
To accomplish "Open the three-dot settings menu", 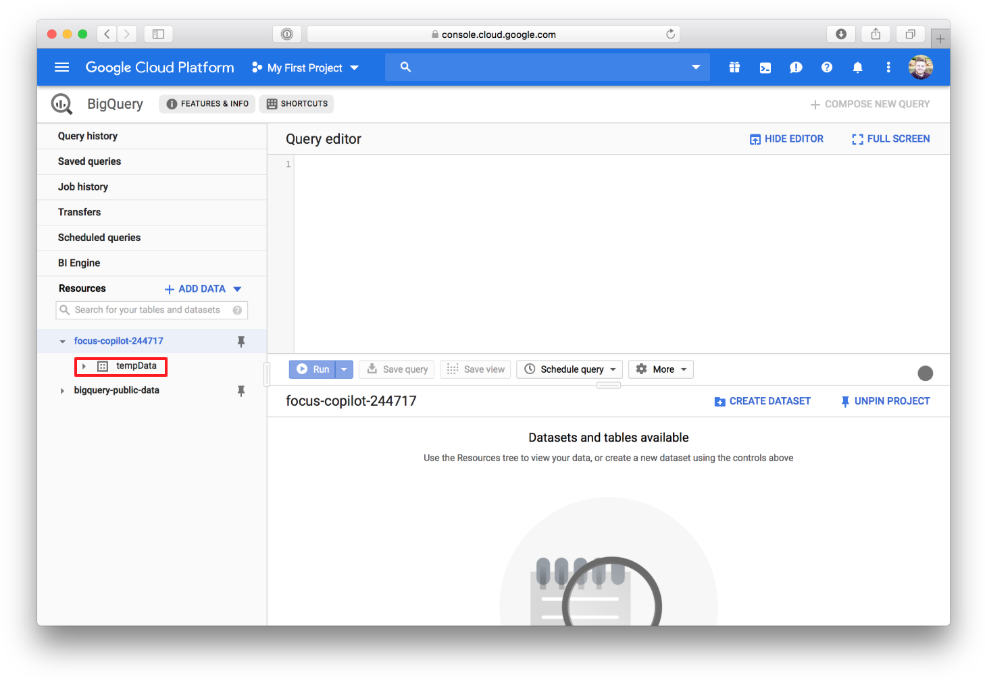I will coord(888,68).
